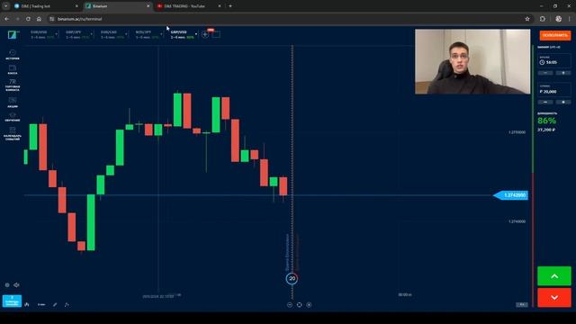Image resolution: width=576 pixels, height=324 pixels.
Task: Click the 37,200 ₽ payout value
Action: 546,130
